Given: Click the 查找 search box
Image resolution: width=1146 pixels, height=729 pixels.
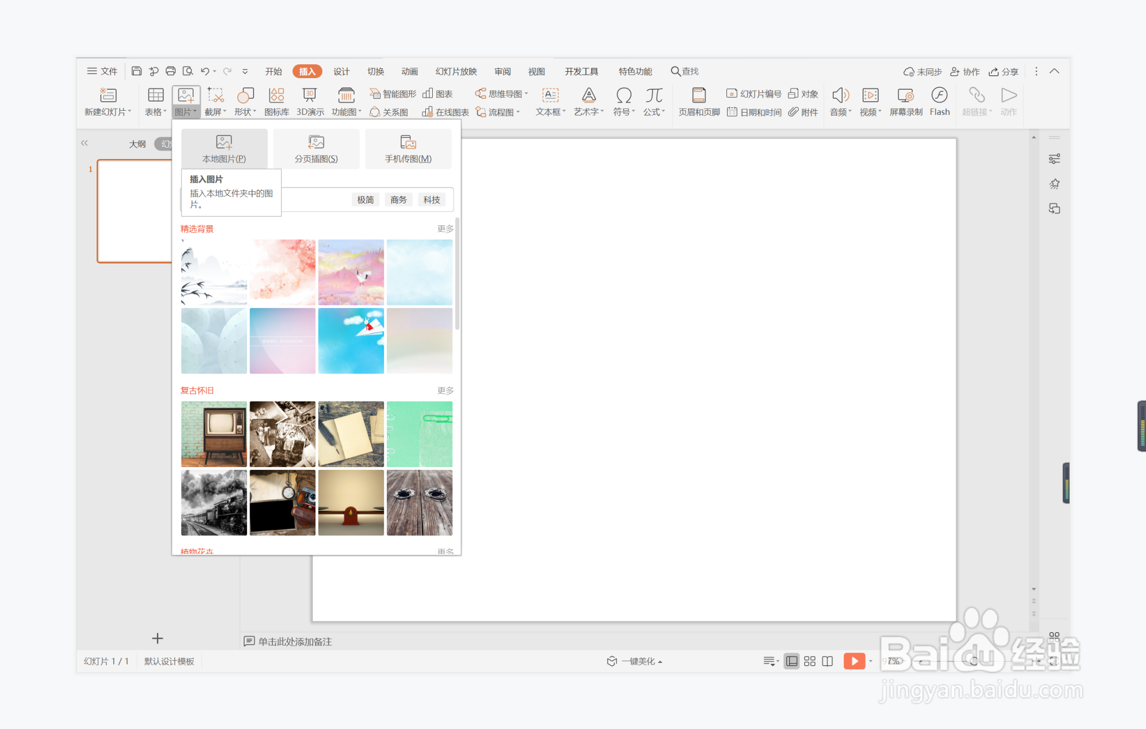Looking at the screenshot, I should click(684, 71).
